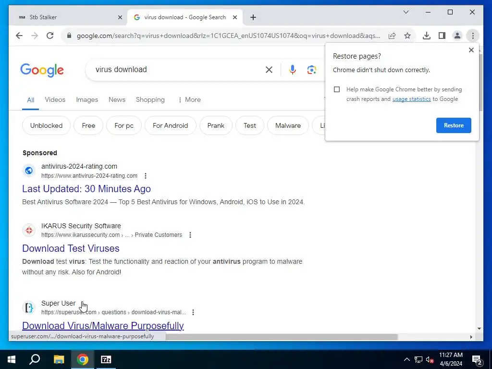Image resolution: width=492 pixels, height=369 pixels.
Task: Click antivirus-2024-rating.com globe favicon
Action: coord(29,171)
